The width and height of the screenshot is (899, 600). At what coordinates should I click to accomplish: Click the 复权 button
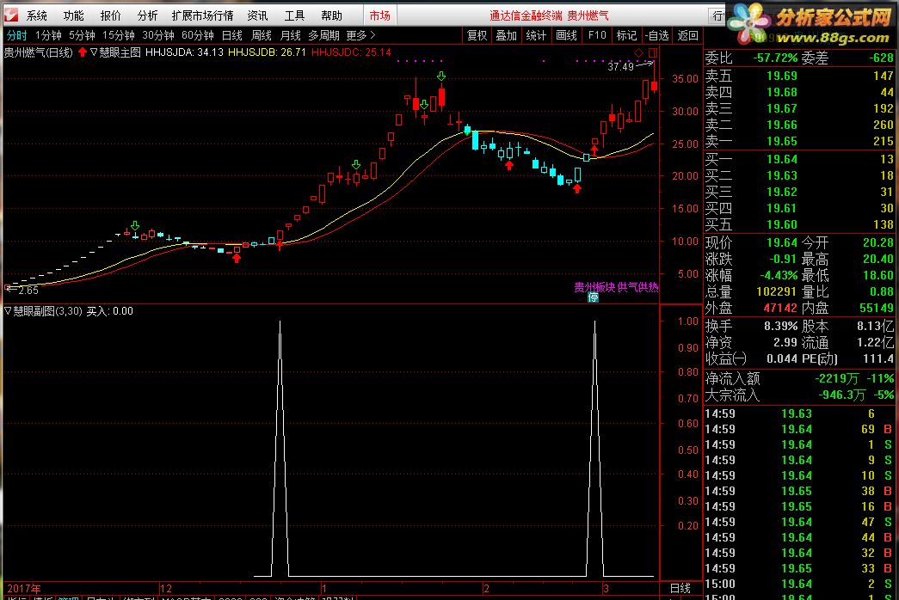[x=477, y=35]
